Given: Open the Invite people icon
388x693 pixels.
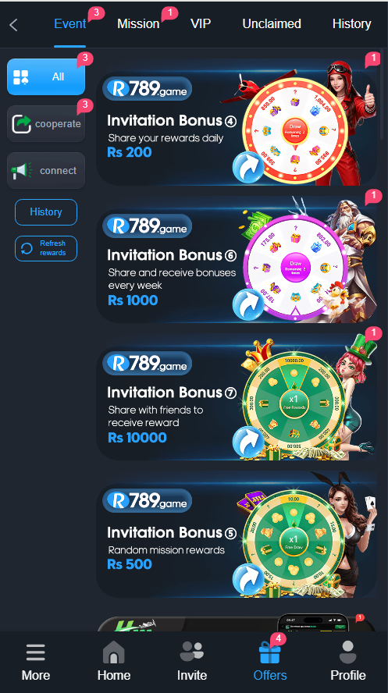Looking at the screenshot, I should [x=192, y=652].
